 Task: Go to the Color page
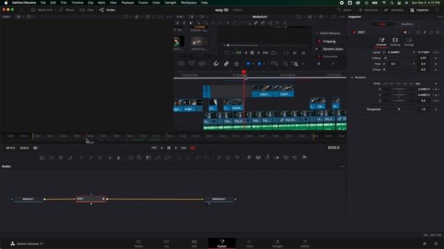250,243
